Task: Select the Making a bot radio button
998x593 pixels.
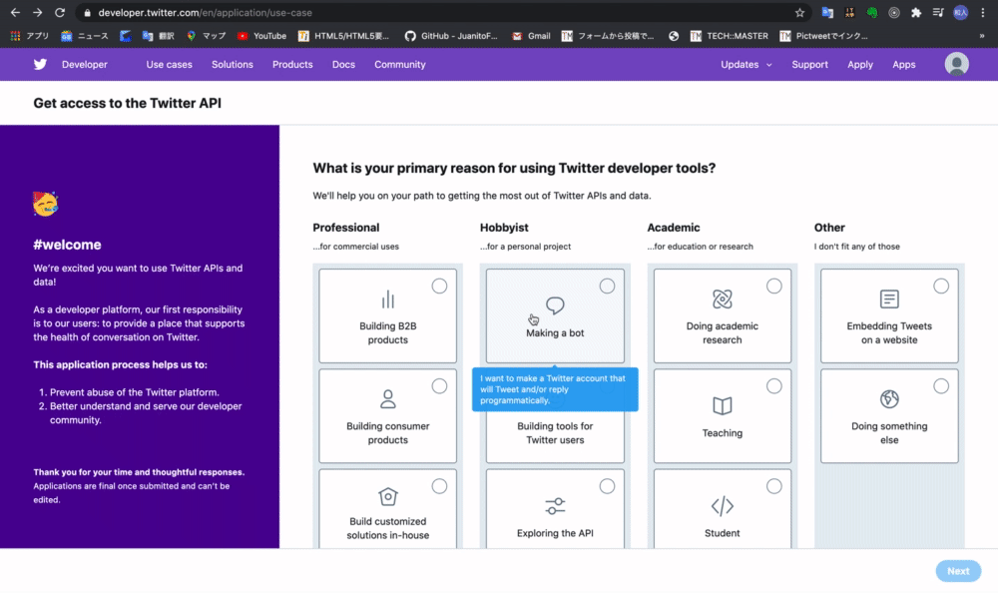Action: click(607, 286)
